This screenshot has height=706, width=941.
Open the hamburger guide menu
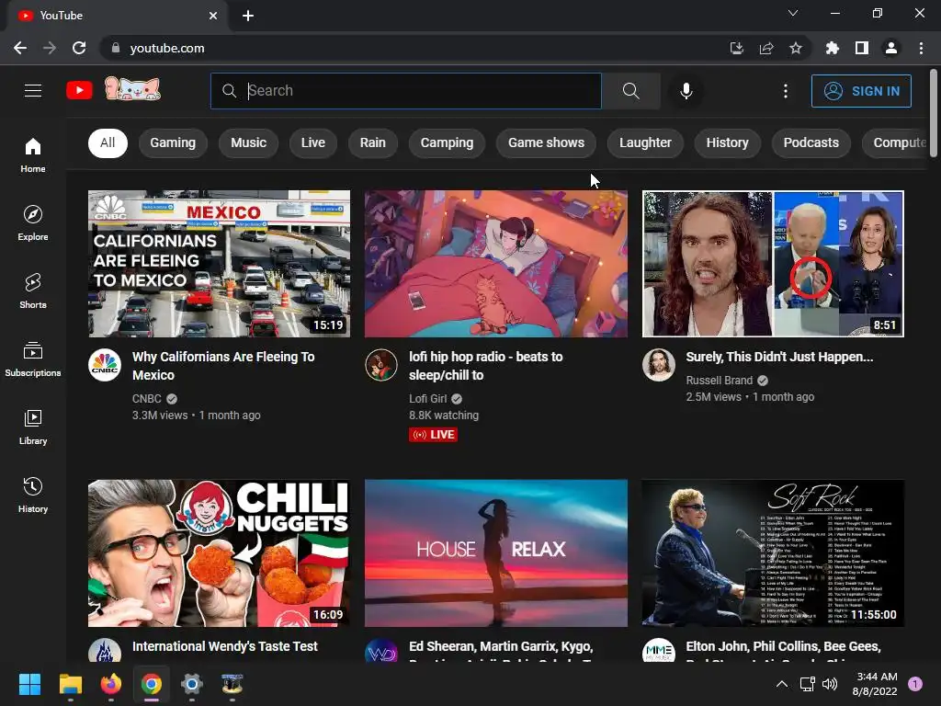(x=33, y=91)
